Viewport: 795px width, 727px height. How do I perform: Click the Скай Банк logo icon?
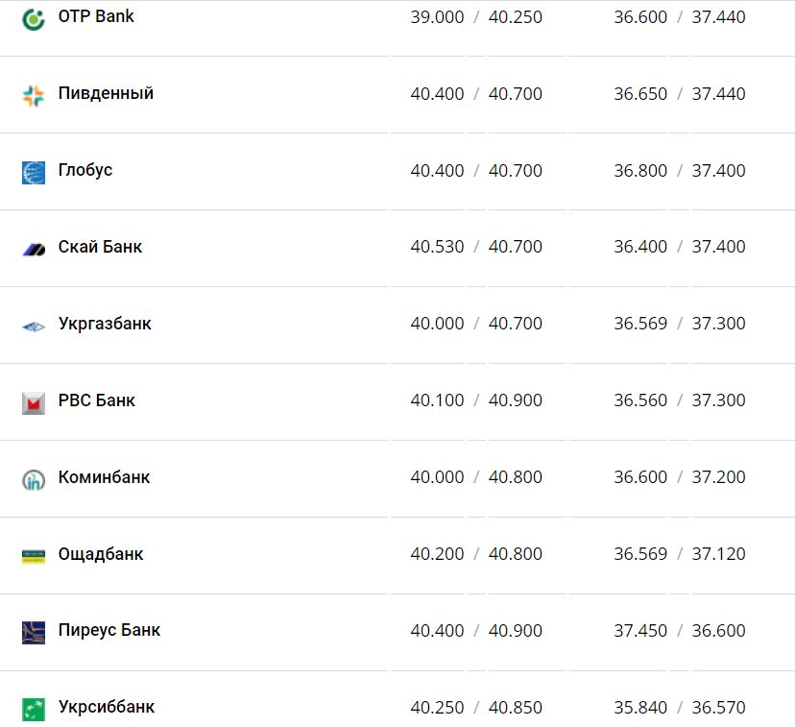(x=34, y=249)
